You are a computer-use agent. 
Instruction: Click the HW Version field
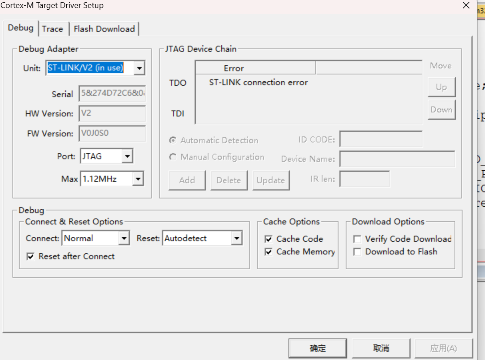[x=112, y=113]
